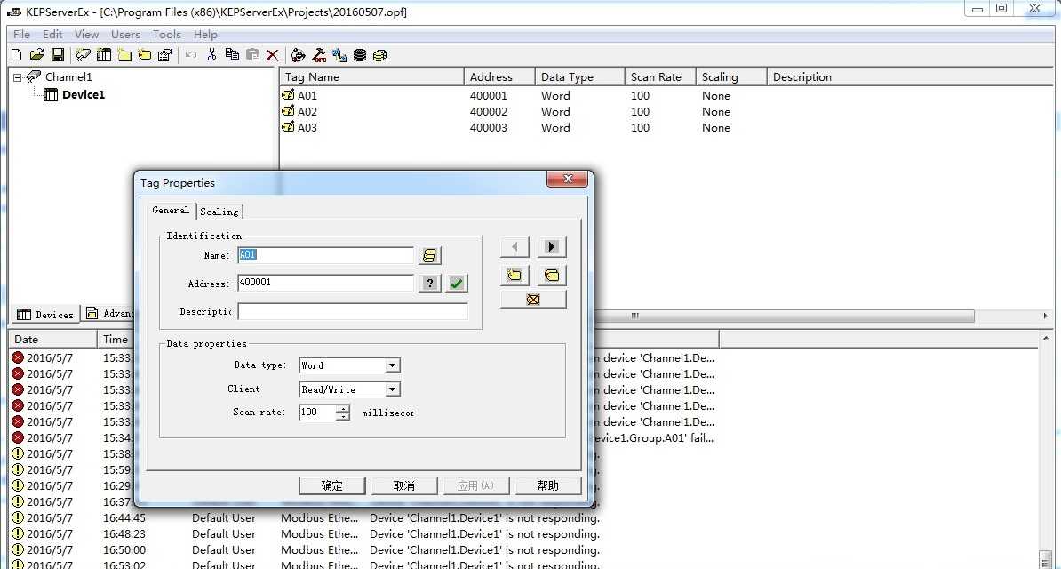Click the new tag icon button in dialog

tap(515, 275)
